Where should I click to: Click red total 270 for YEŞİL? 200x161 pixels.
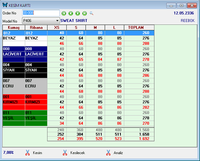tap(146, 123)
